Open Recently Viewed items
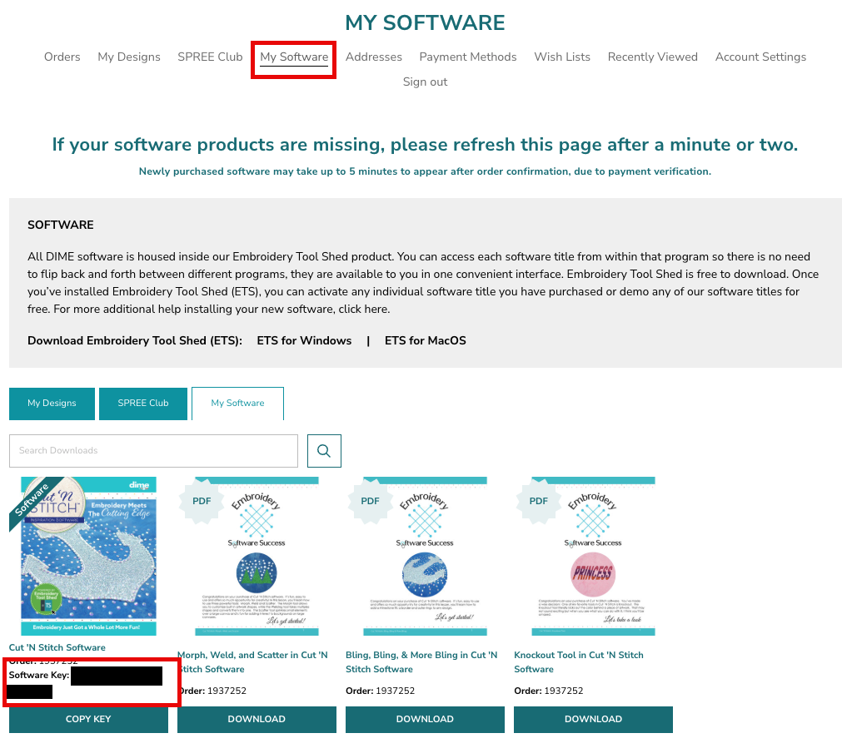The image size is (852, 753). (653, 57)
